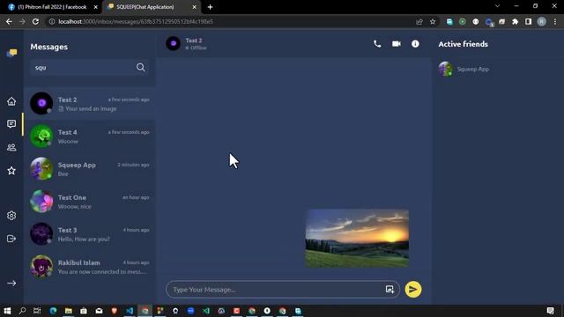Click the attach image icon
The image size is (564, 317).
click(x=390, y=290)
